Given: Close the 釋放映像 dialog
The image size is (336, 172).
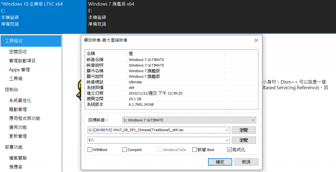Looking at the screenshot, I should coord(256,40).
